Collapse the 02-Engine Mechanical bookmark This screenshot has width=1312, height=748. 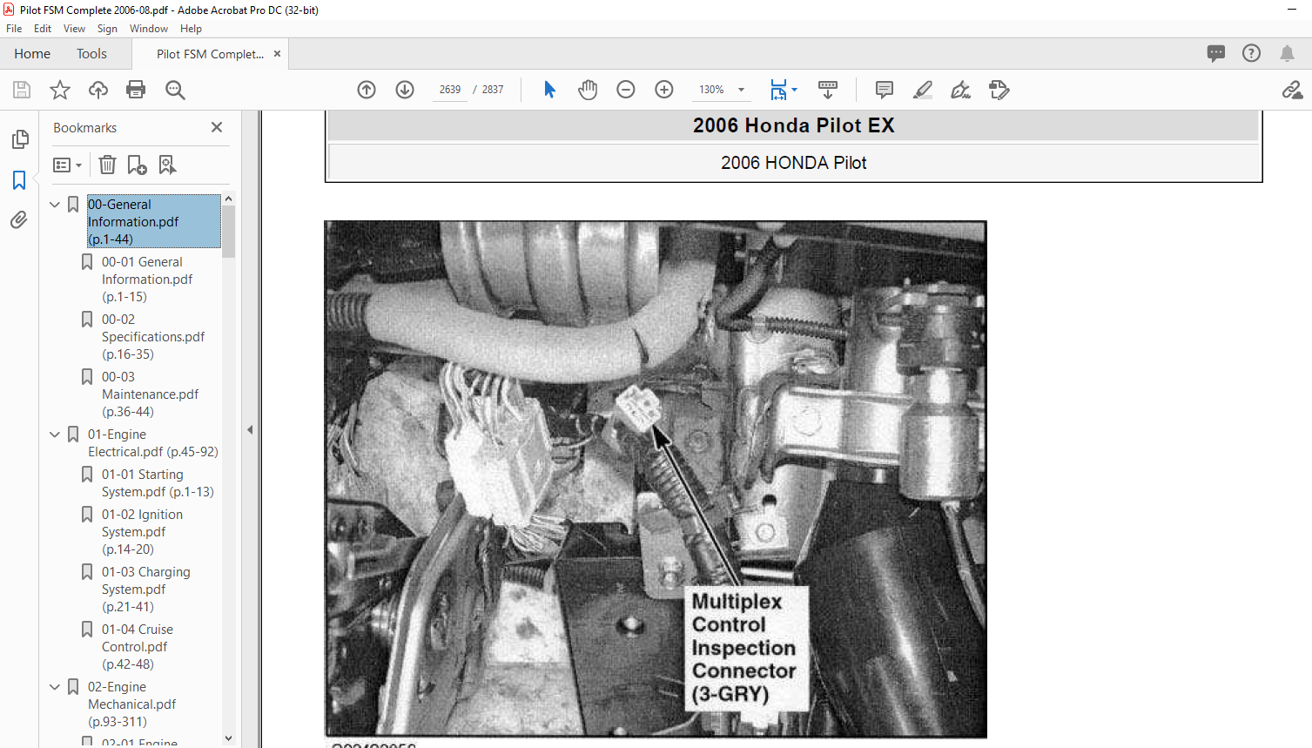(x=55, y=687)
